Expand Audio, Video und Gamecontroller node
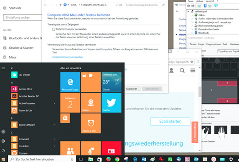This screenshot has width=239, height=162. coord(192,19)
